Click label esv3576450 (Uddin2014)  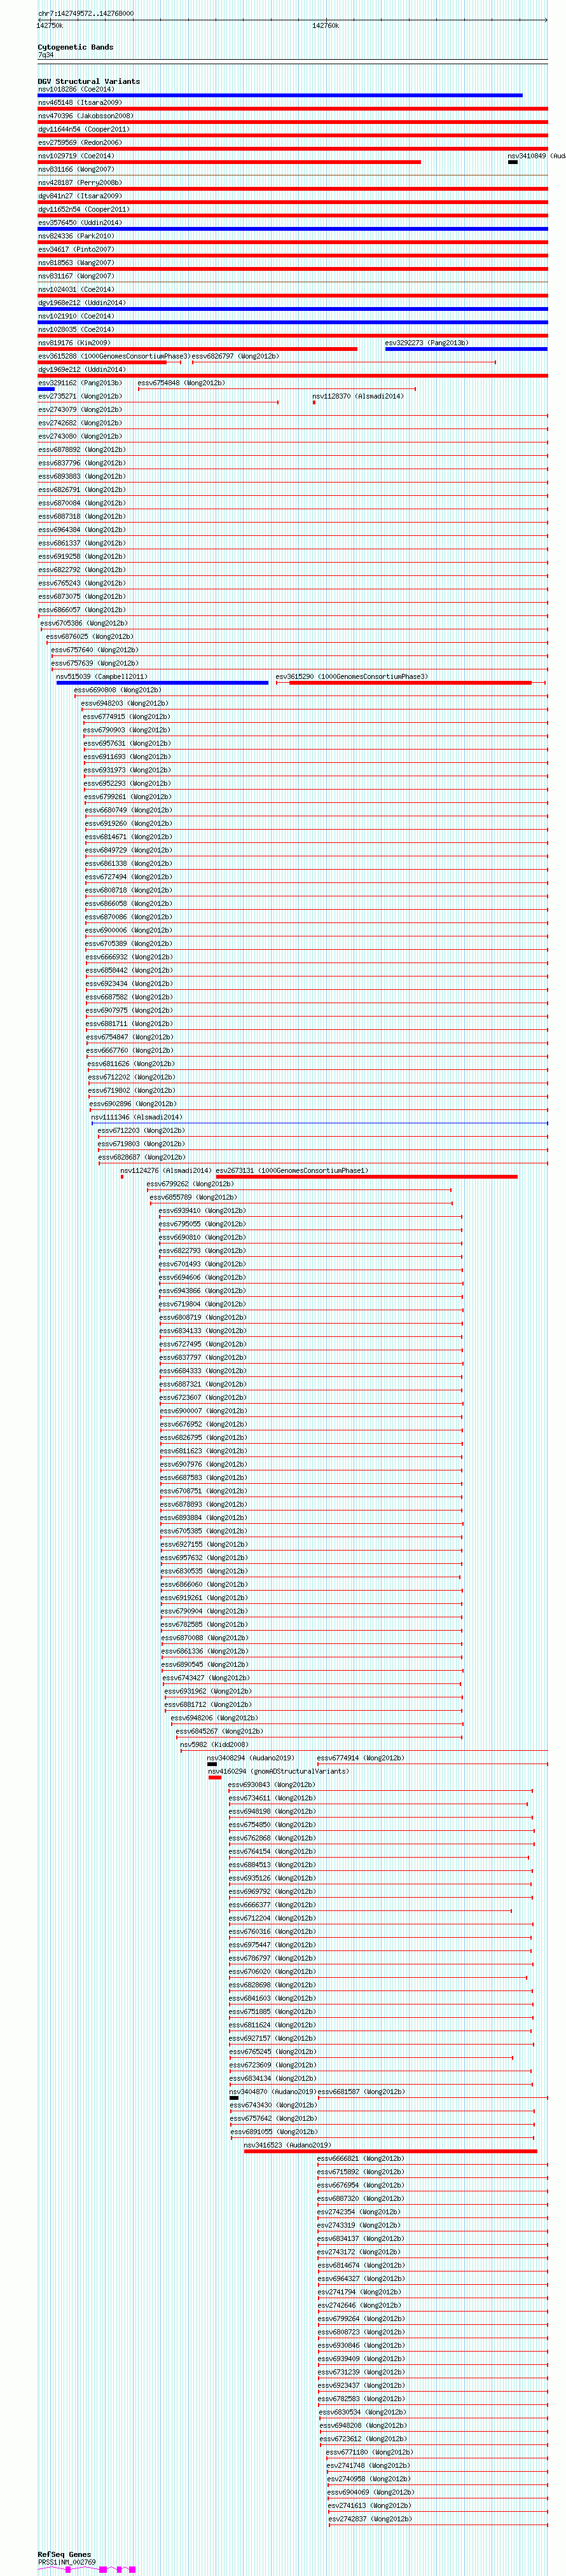(x=80, y=222)
